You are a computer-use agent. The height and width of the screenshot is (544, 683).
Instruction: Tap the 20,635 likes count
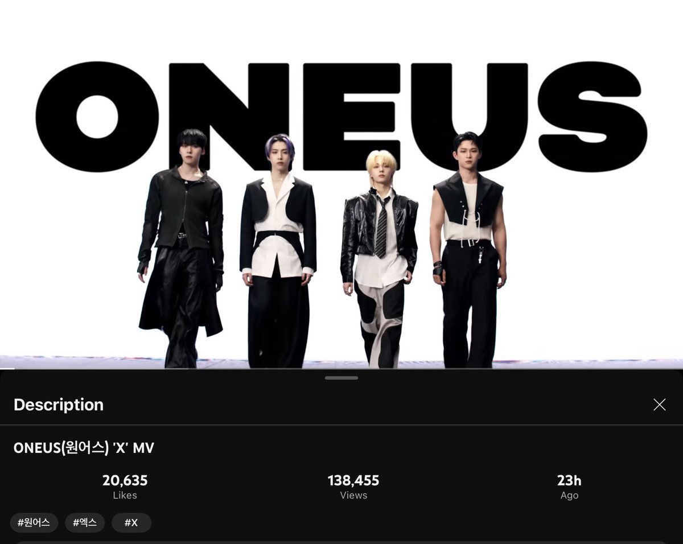tap(125, 481)
